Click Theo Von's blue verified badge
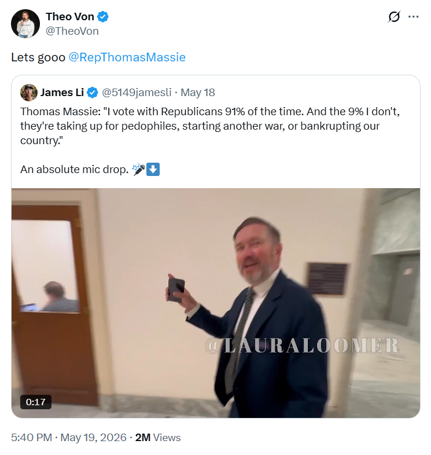The image size is (431, 455). point(102,17)
